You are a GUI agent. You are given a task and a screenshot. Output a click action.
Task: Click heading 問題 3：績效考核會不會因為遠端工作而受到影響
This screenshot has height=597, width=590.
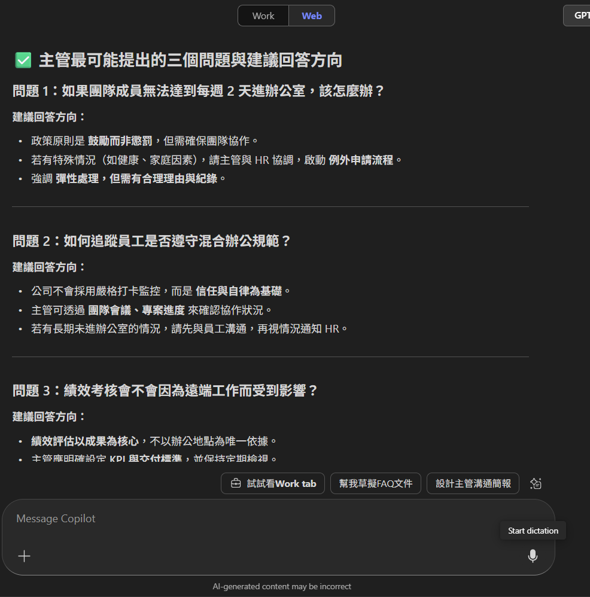[165, 391]
